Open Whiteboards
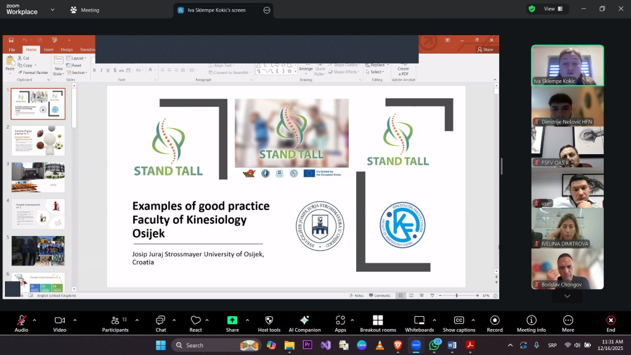 (419, 324)
